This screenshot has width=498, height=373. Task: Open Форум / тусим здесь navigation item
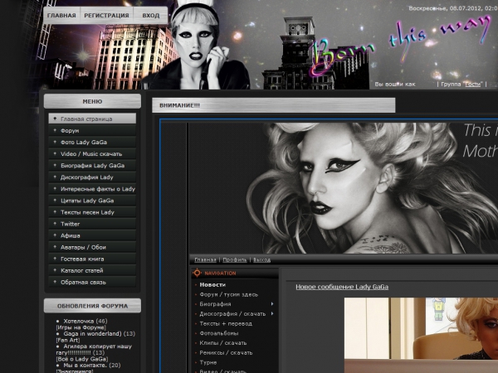(x=229, y=294)
